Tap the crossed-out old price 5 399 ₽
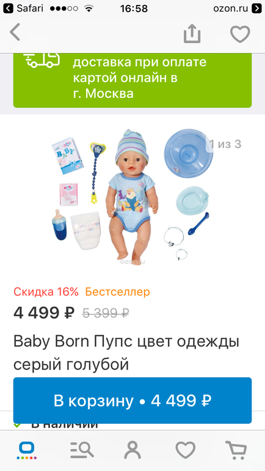 pyautogui.click(x=106, y=313)
